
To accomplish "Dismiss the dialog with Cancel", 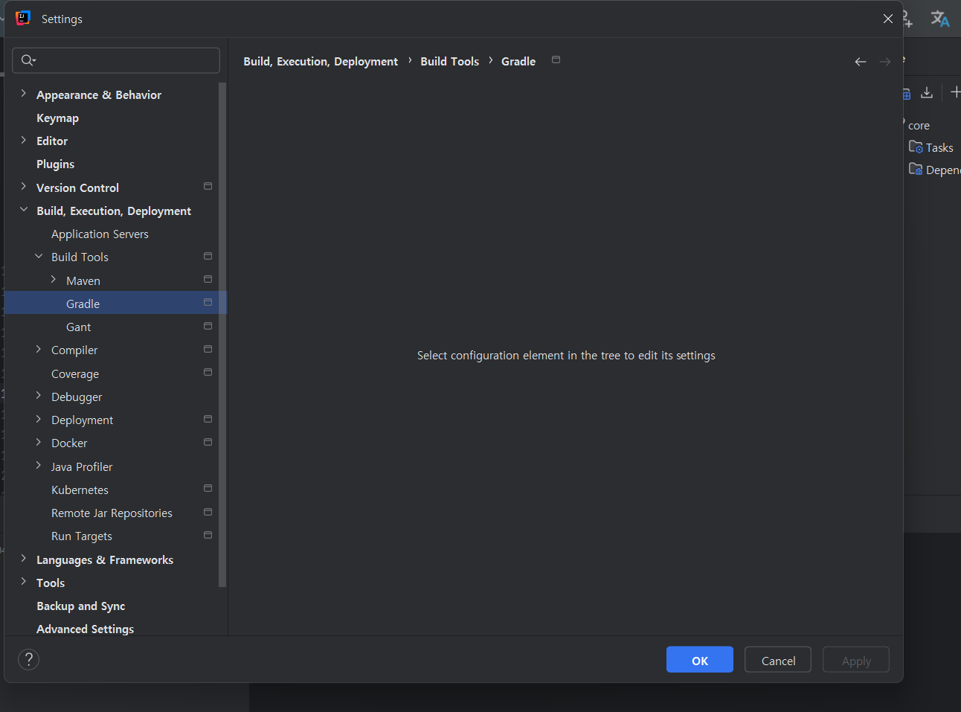I will point(778,660).
